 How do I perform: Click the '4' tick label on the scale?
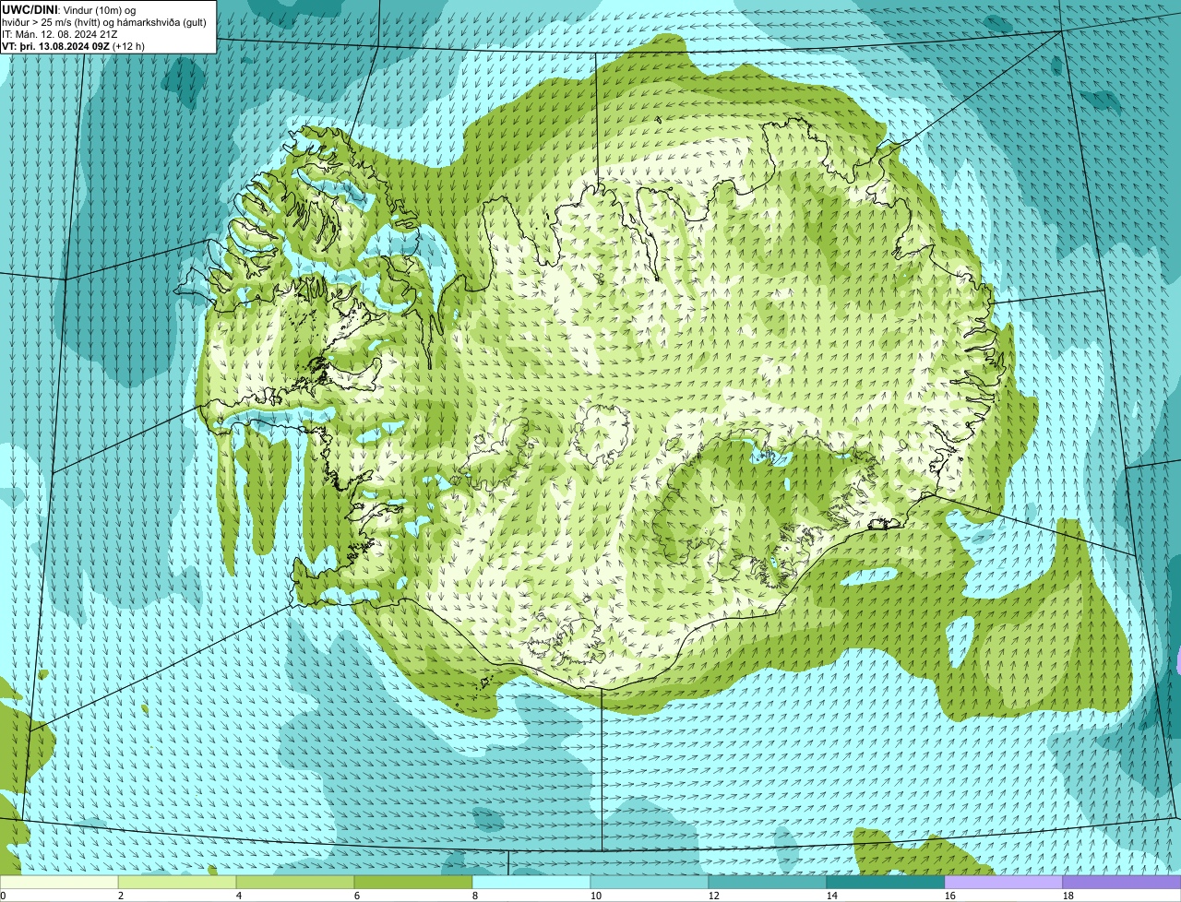point(239,895)
